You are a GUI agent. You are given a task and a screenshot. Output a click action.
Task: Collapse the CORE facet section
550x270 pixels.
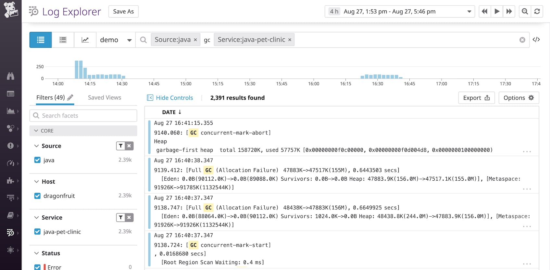tap(36, 131)
